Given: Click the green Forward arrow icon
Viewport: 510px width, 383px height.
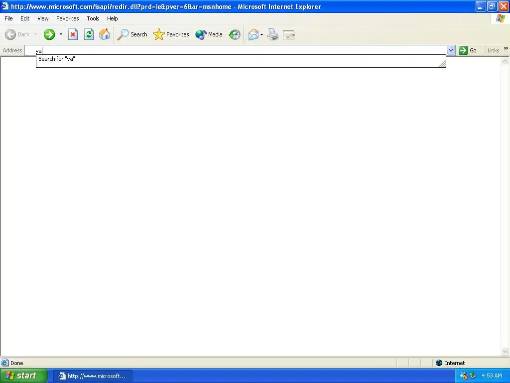Looking at the screenshot, I should 49,34.
